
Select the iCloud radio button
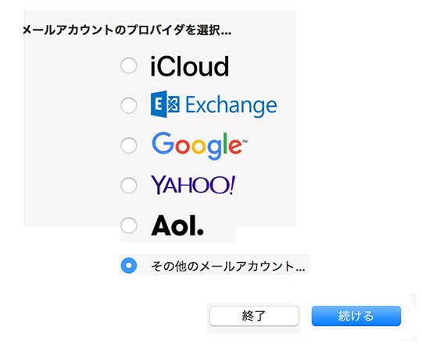click(129, 66)
